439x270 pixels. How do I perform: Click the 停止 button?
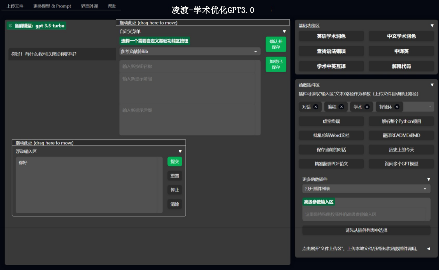click(175, 190)
